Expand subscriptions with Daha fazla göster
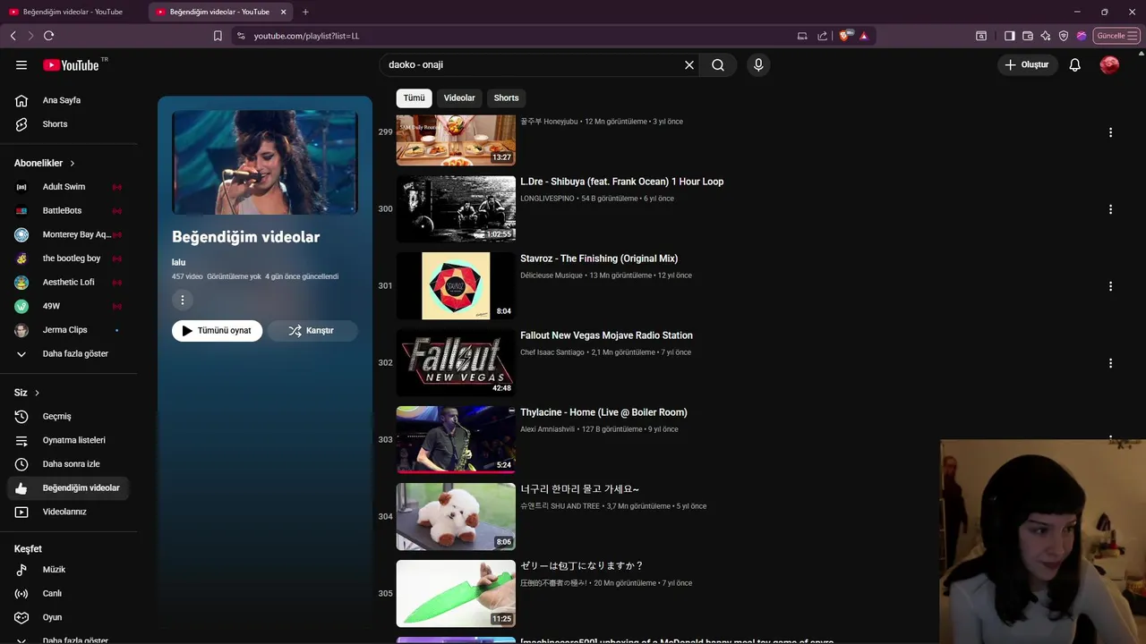 point(70,353)
